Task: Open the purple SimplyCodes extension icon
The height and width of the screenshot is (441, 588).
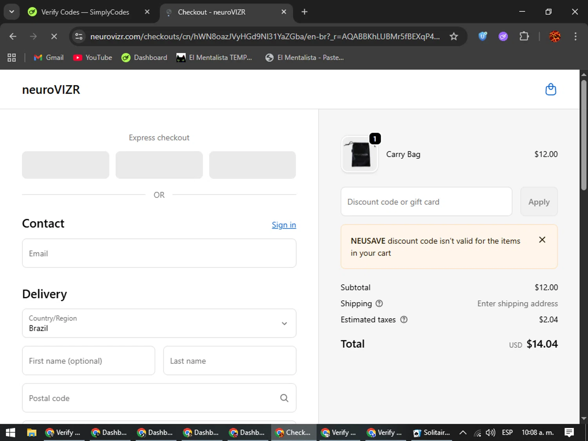Action: tap(503, 36)
